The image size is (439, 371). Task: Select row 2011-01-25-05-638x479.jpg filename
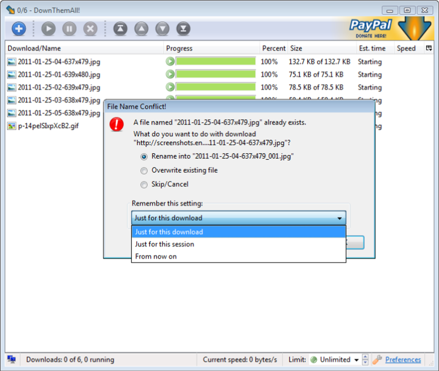pos(59,113)
